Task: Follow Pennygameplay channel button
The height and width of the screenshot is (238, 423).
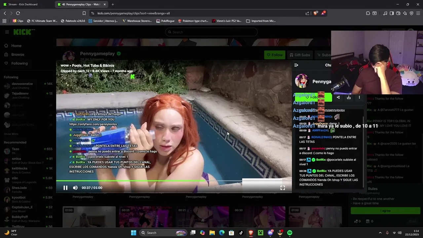Action: [x=275, y=55]
